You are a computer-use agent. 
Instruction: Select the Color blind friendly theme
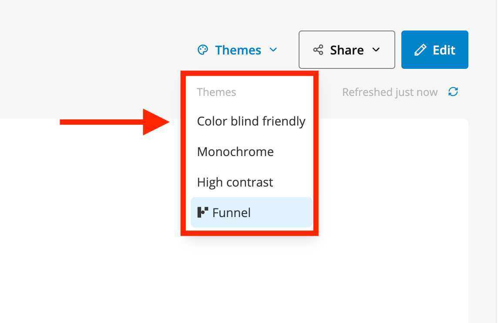click(251, 121)
